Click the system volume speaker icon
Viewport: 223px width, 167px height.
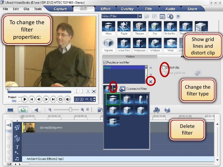(x=68, y=99)
